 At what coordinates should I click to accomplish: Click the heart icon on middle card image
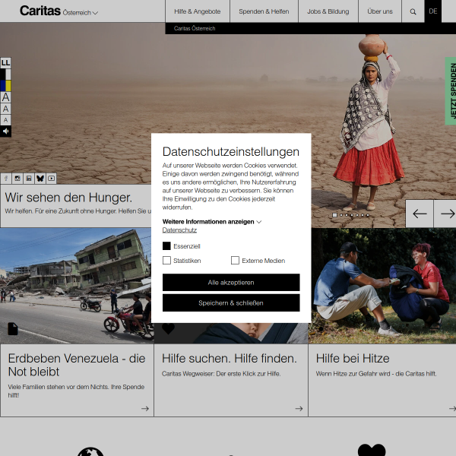(x=168, y=328)
